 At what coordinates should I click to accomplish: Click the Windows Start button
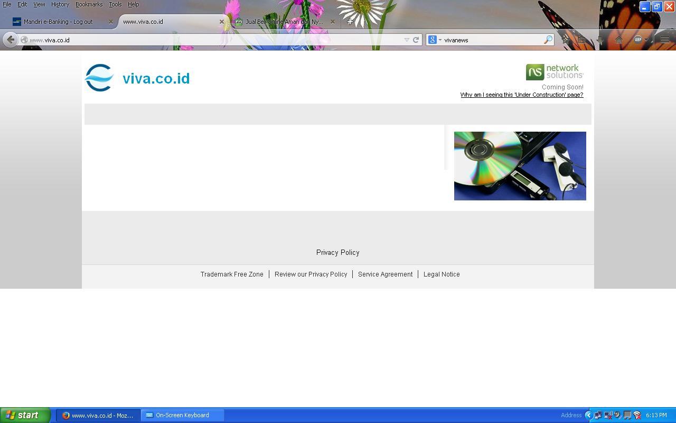pos(25,415)
